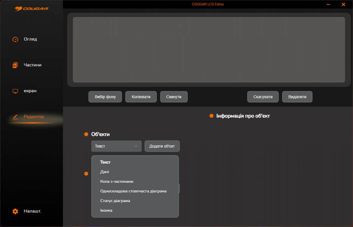Close the COUGAR LCD Editor window
Viewport: 353px width, 227px height.
pyautogui.click(x=343, y=5)
